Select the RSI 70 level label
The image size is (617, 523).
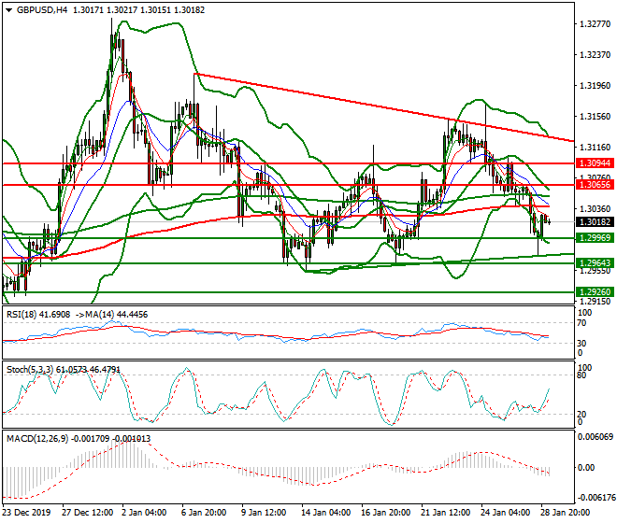(x=581, y=323)
